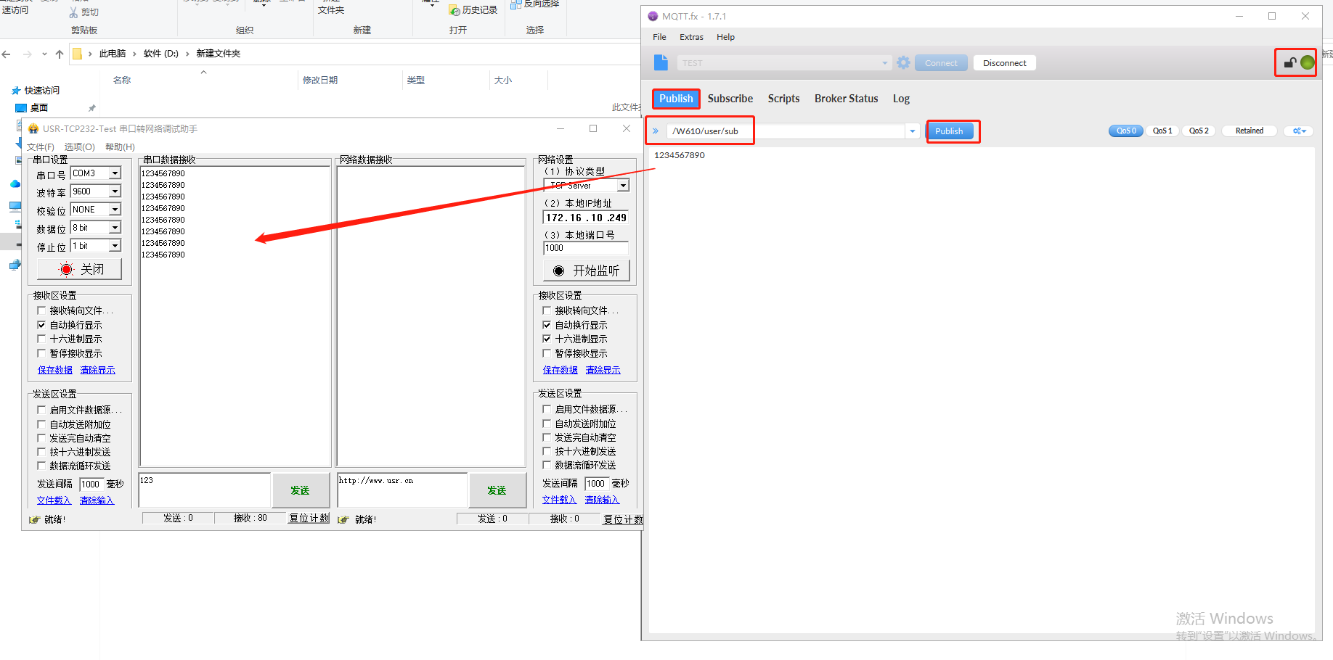Expand the TCP Server protocol type dropdown
This screenshot has width=1333, height=660.
point(622,186)
